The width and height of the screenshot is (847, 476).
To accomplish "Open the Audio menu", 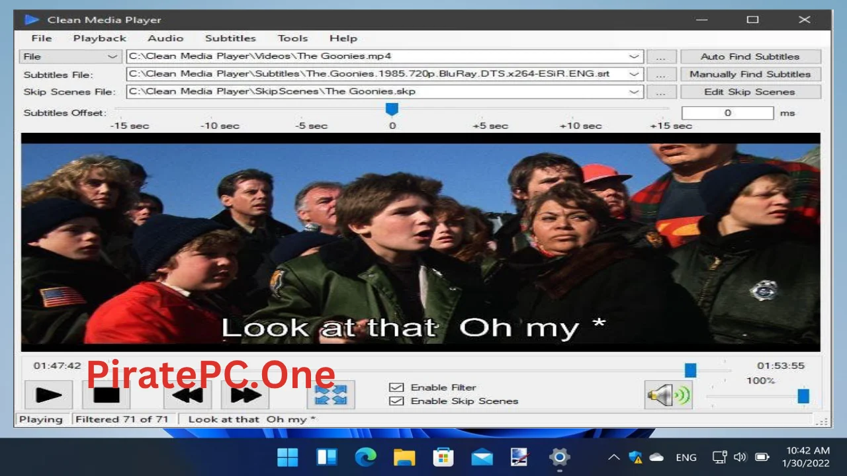I will coord(165,38).
